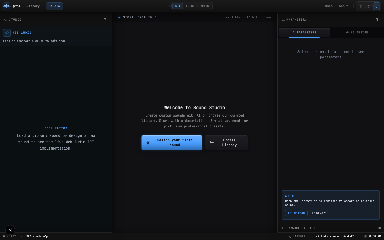Open the Console in the status bar
This screenshot has height=240, width=384.
(297, 236)
